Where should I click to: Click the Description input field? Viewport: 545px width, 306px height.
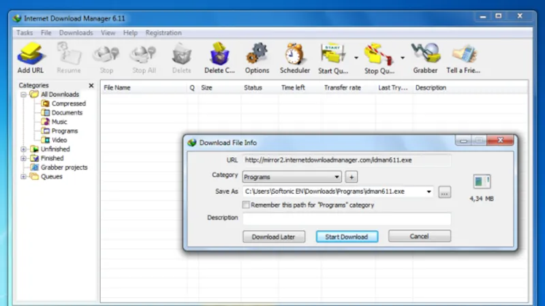pos(347,218)
